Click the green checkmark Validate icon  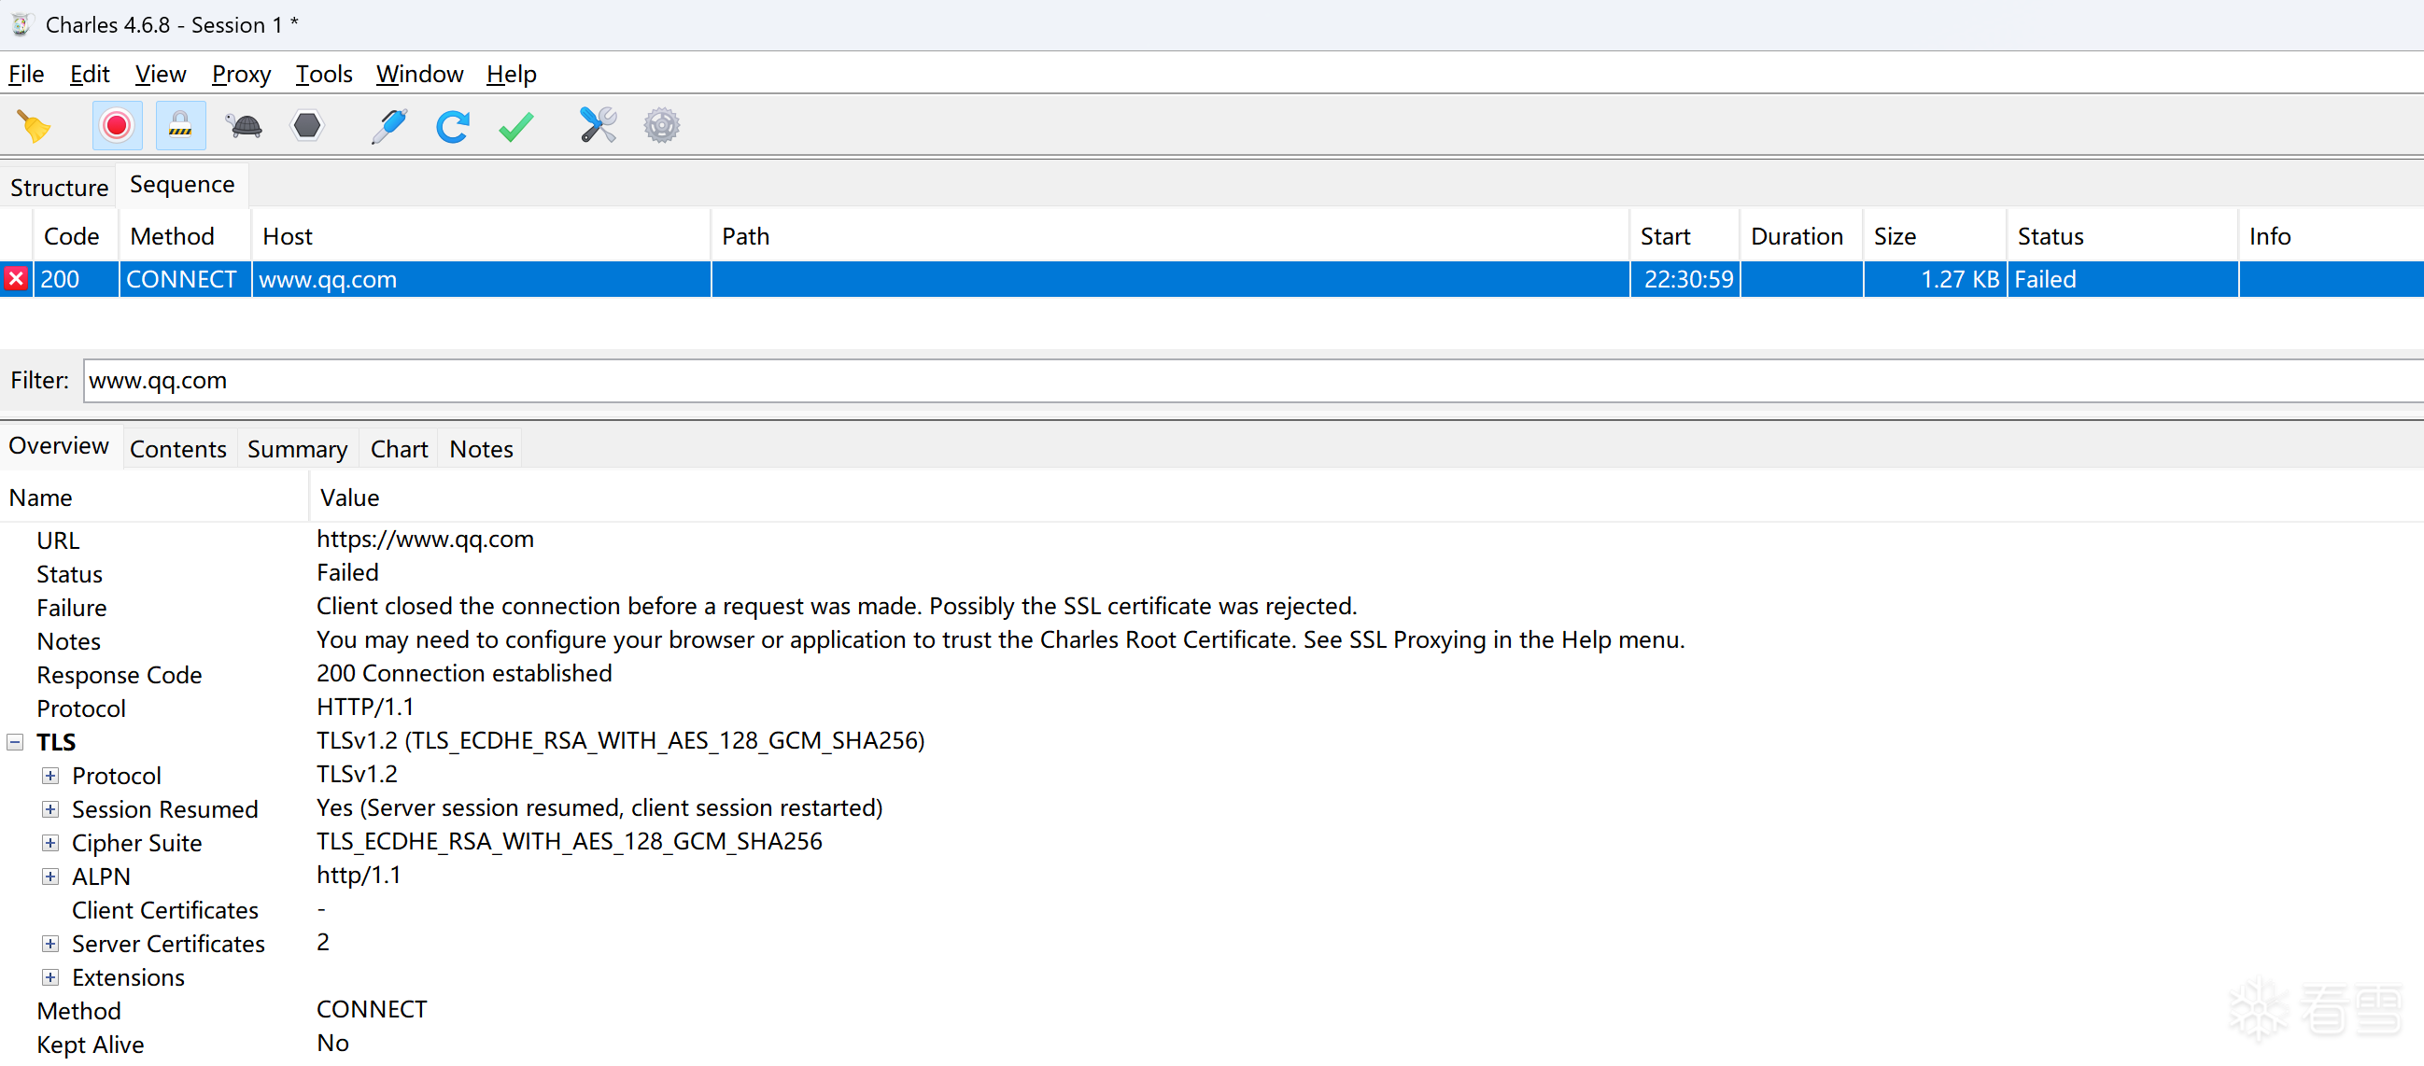pos(515,126)
